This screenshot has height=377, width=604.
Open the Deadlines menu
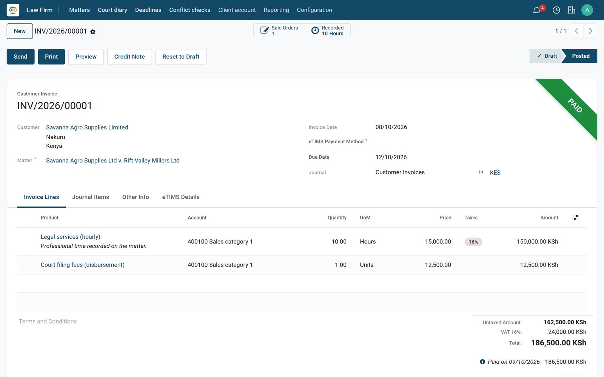point(148,10)
